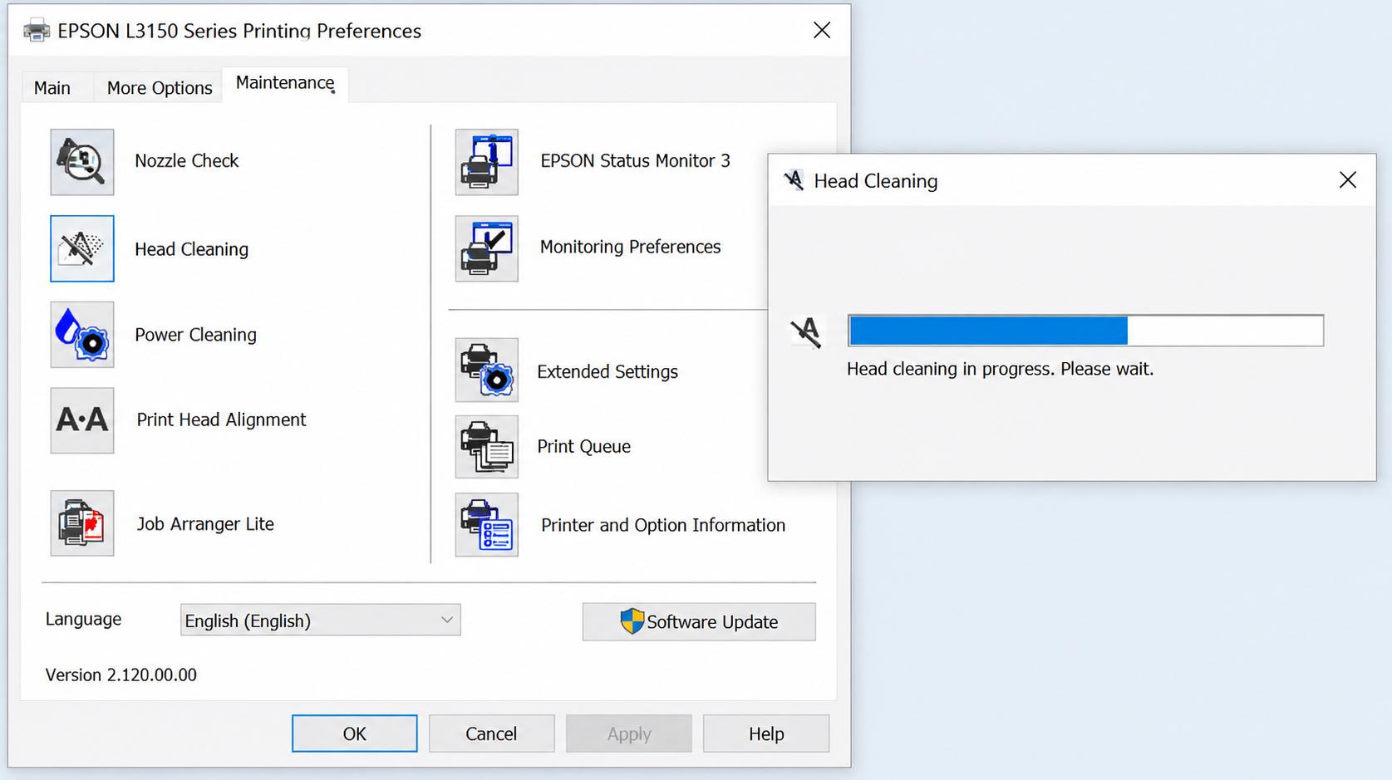Click the "Extended Settings" label

(x=607, y=372)
